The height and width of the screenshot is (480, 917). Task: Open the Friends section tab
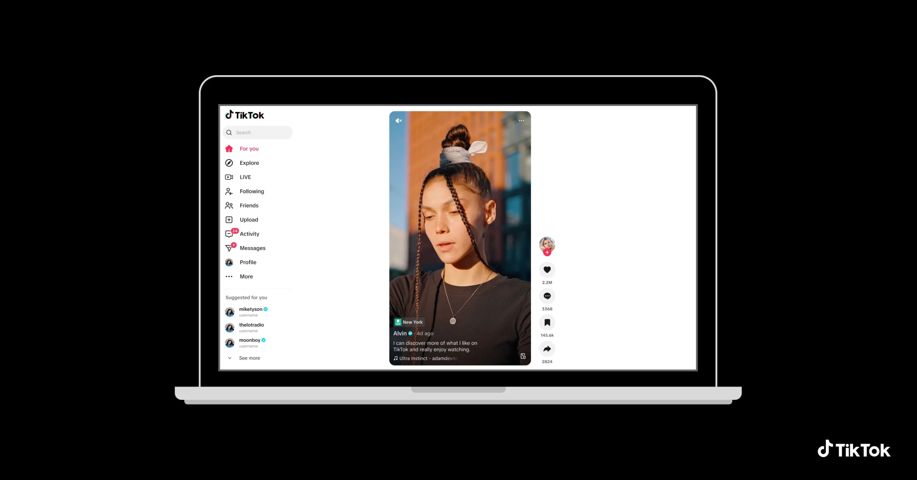click(249, 205)
